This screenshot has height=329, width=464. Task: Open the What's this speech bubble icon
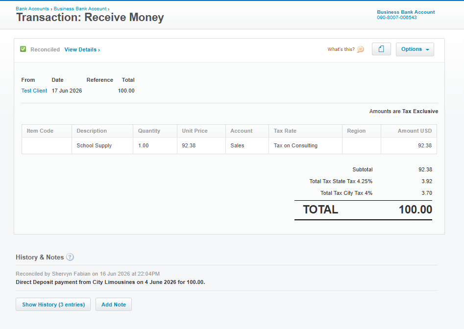tap(361, 49)
